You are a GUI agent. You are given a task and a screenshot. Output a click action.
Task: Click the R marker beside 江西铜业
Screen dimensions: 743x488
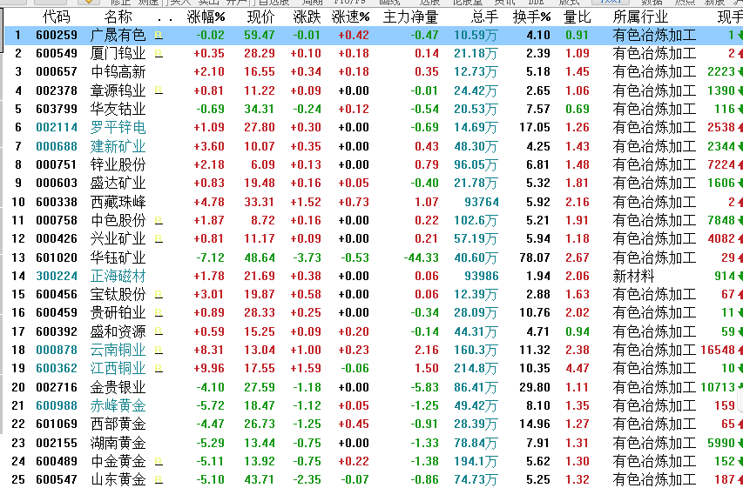coord(159,369)
